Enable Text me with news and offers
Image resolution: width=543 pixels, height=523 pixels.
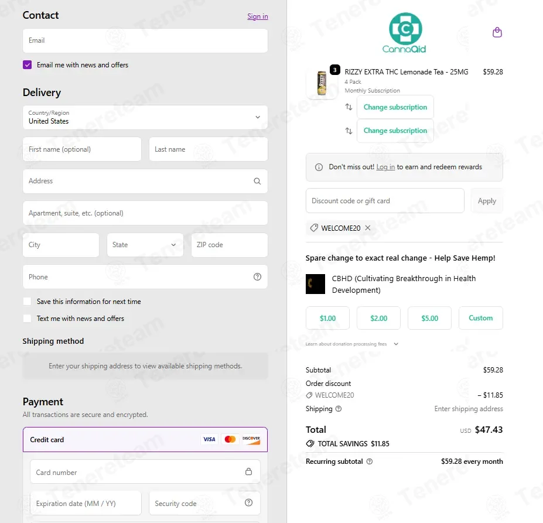[x=28, y=318]
